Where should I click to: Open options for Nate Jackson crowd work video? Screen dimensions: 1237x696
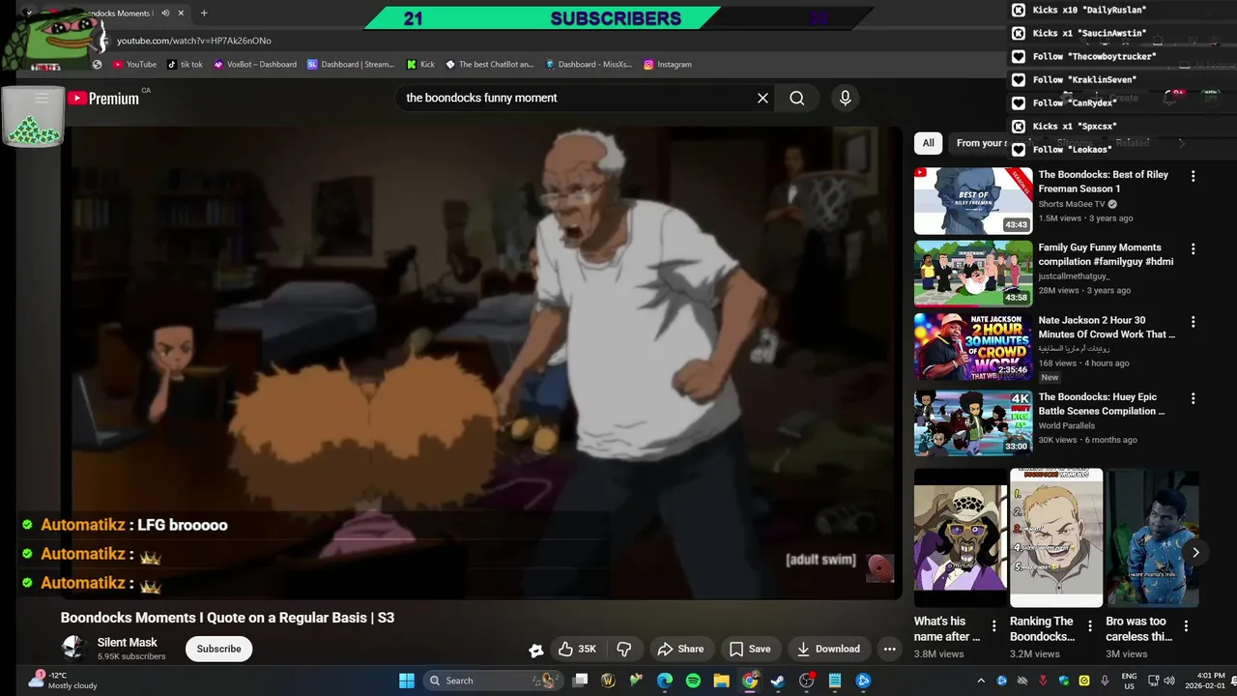[1193, 321]
